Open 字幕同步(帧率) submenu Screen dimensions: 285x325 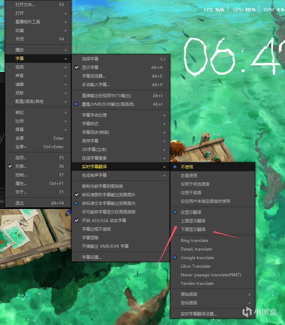[121, 132]
